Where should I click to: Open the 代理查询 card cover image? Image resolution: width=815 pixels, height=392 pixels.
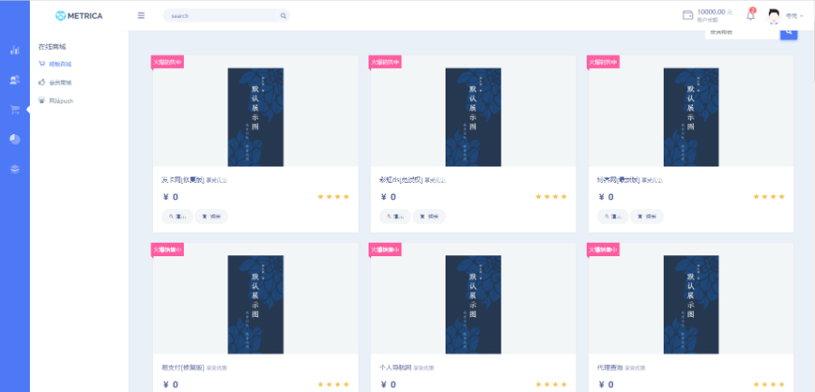pos(691,305)
